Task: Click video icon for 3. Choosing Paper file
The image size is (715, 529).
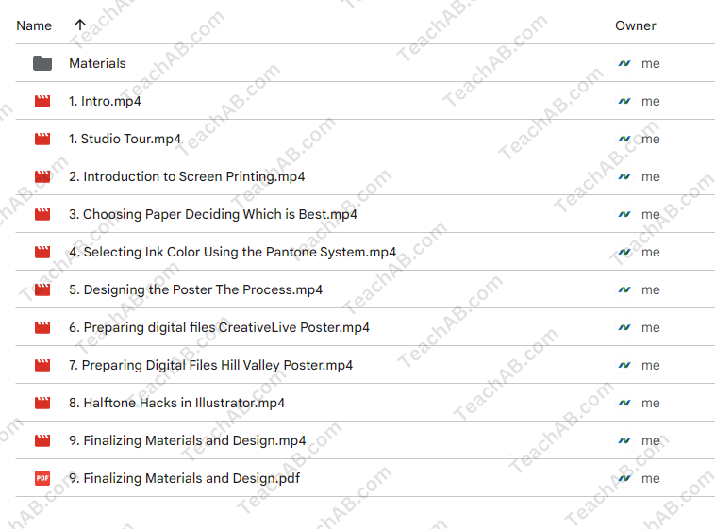Action: [42, 214]
